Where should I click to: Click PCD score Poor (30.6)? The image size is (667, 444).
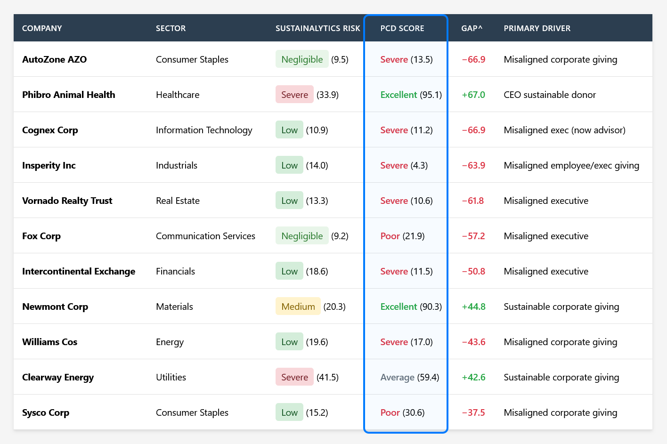tap(402, 412)
